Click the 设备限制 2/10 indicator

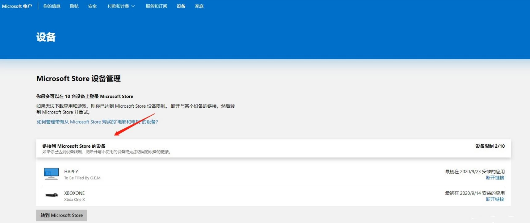(490, 146)
